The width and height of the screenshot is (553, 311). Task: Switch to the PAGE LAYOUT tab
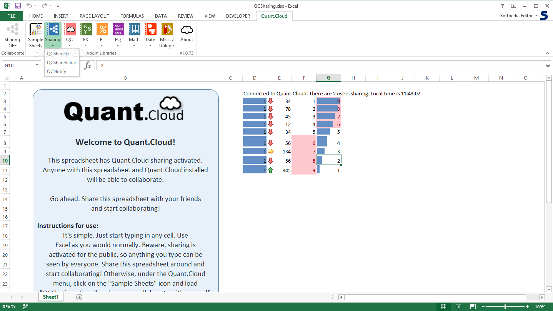[94, 16]
